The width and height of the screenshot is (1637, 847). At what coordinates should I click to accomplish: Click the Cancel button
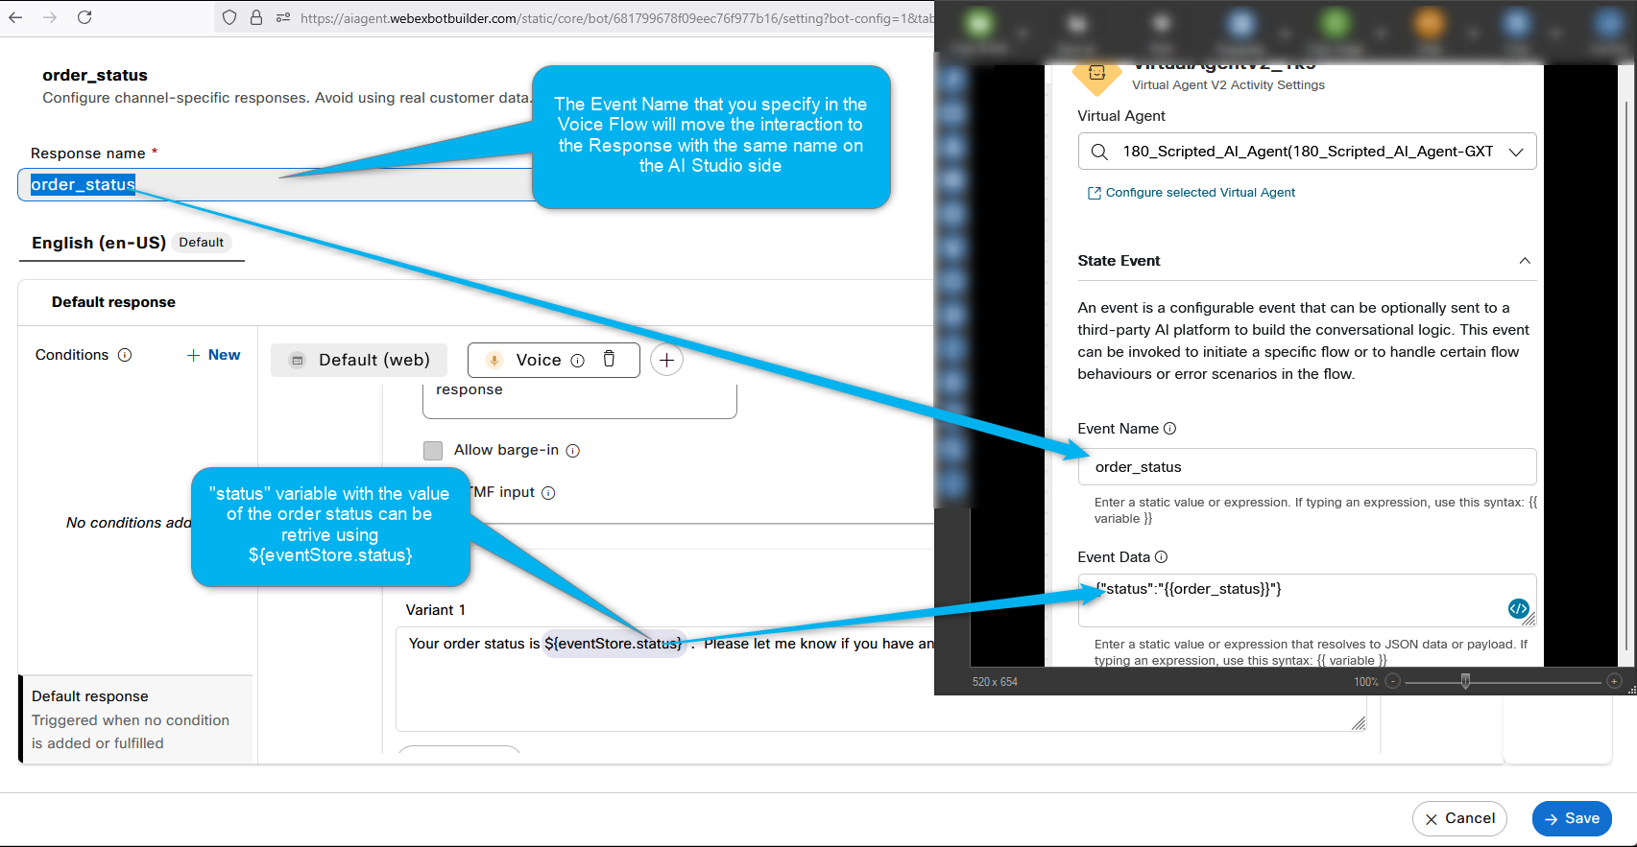[1459, 818]
